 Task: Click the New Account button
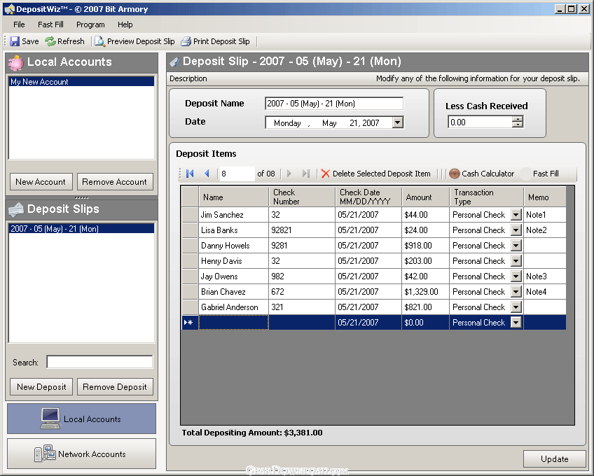41,182
